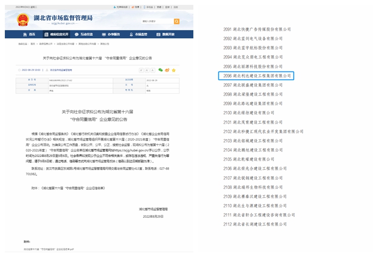Open 首页 home in navigation bar
This screenshot has width=378, height=257.
pyautogui.click(x=29, y=34)
